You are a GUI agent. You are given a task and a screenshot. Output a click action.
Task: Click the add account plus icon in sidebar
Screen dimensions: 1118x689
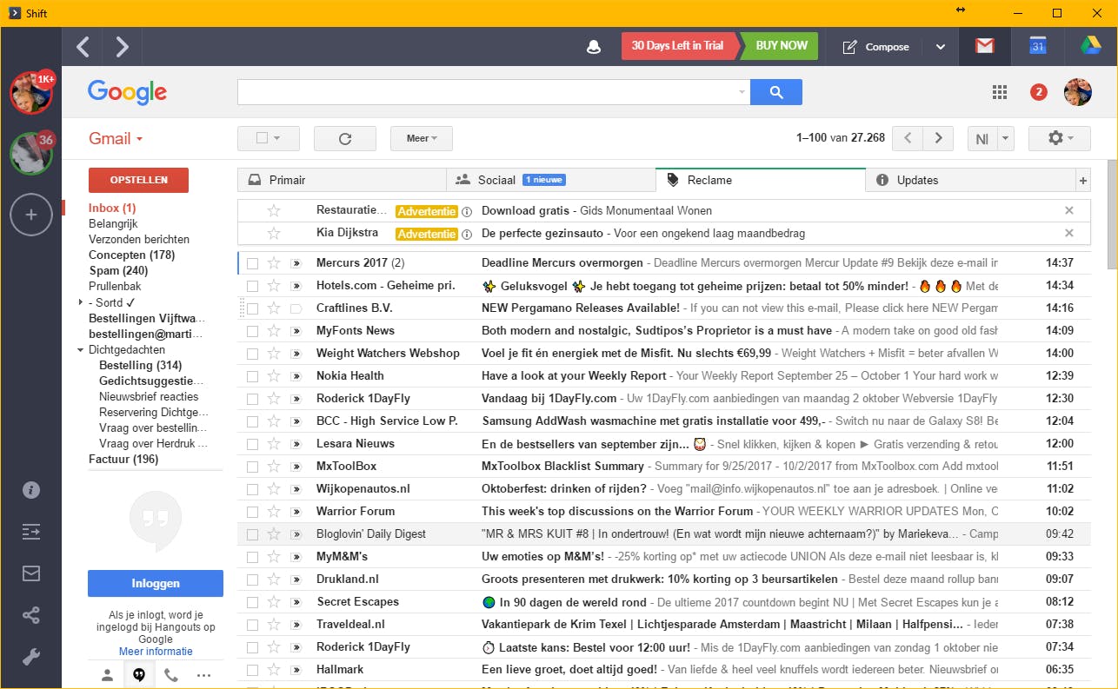click(x=31, y=215)
